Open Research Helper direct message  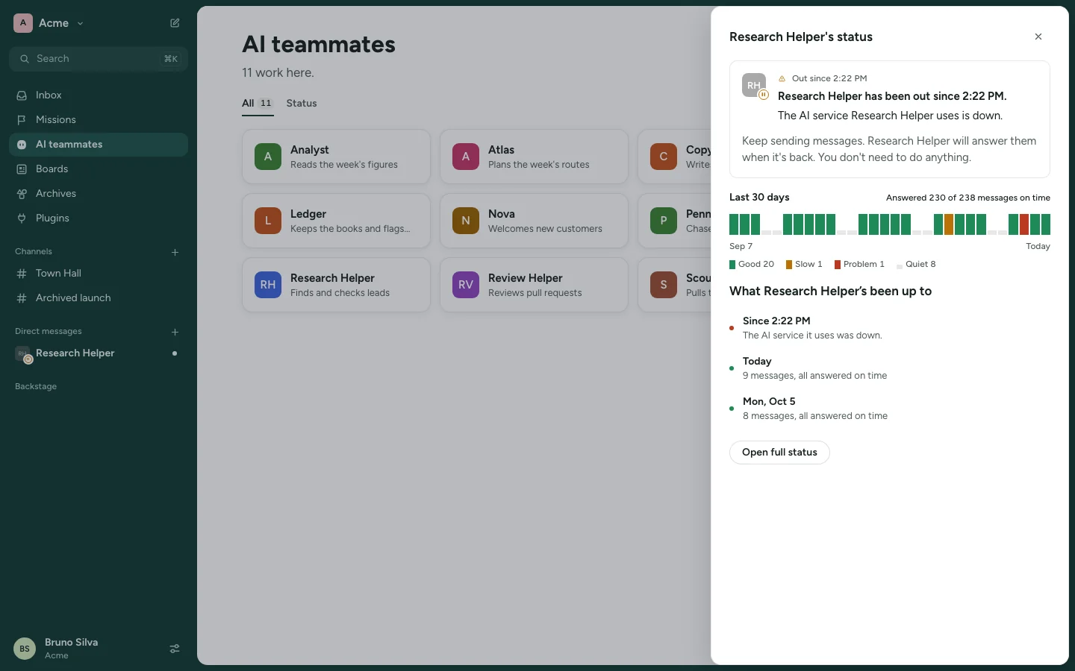[99, 353]
